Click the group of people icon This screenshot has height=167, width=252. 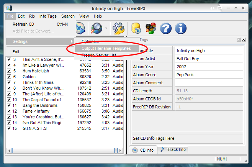point(151,28)
